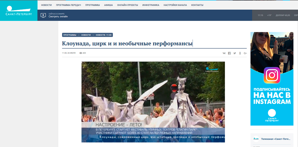
Task: Click the Программы breadcrumb
Action: click(70, 35)
